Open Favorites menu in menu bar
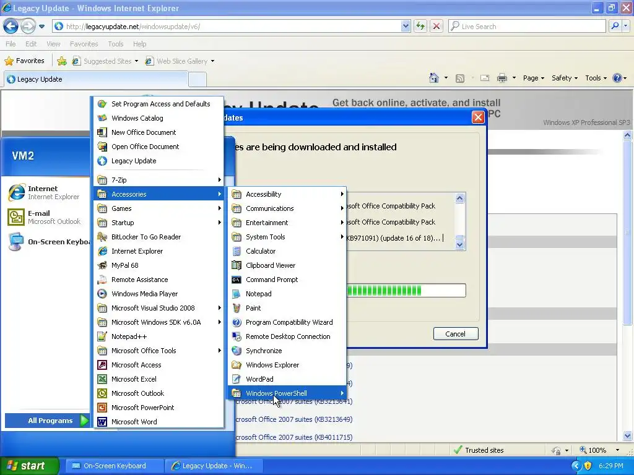The height and width of the screenshot is (475, 634). tap(84, 44)
